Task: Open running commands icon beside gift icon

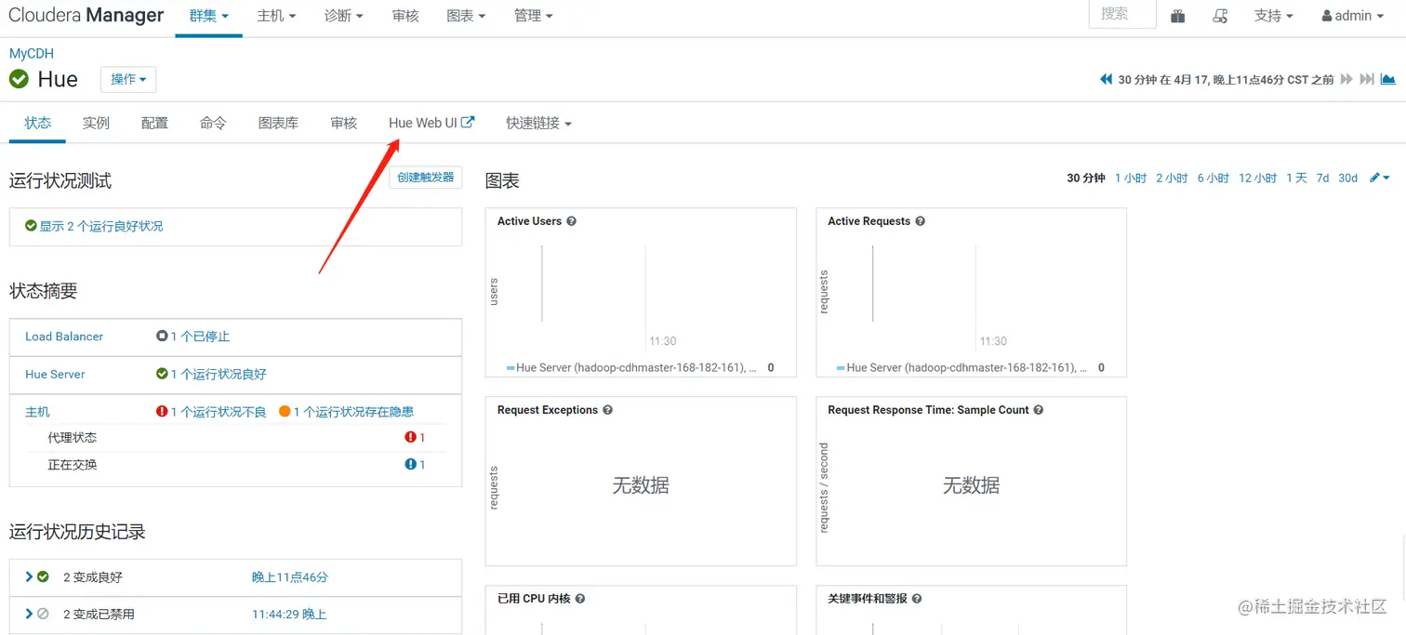Action: (1220, 16)
